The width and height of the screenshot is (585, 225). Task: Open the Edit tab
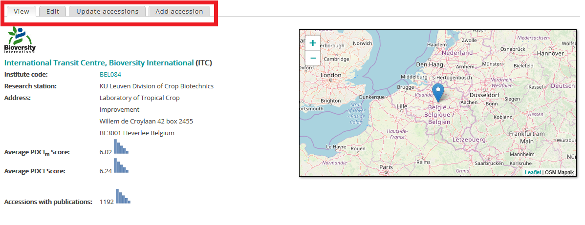(53, 12)
